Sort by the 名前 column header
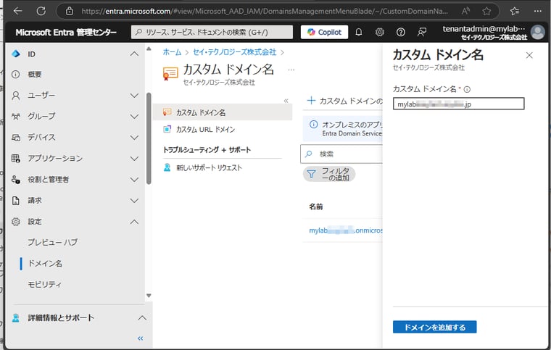The height and width of the screenshot is (350, 551). tap(316, 207)
